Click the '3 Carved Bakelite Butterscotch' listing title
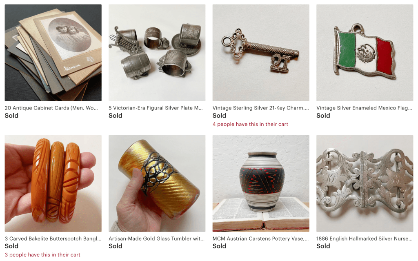Image resolution: width=418 pixels, height=261 pixels. point(53,239)
